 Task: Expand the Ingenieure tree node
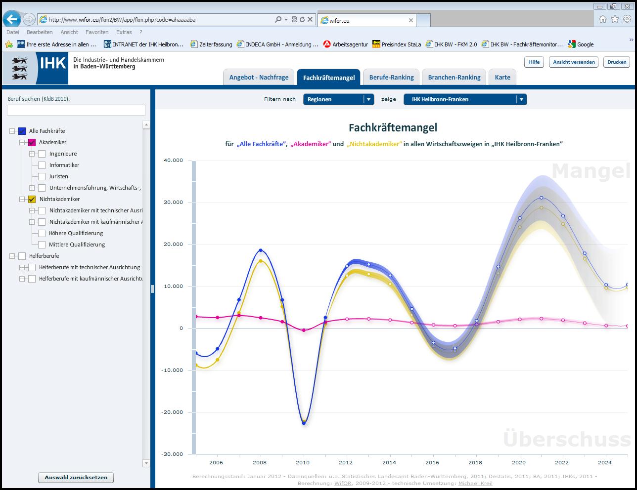pos(32,154)
